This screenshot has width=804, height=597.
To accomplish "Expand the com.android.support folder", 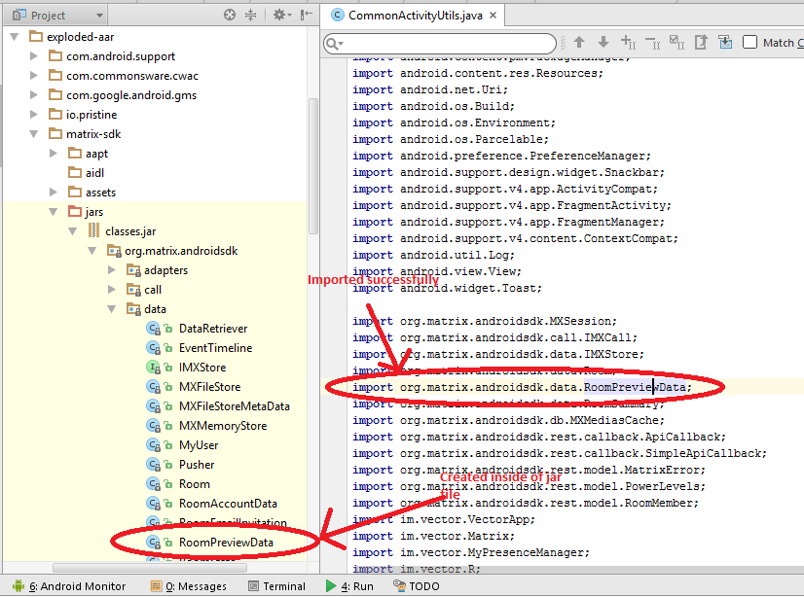I will click(33, 55).
